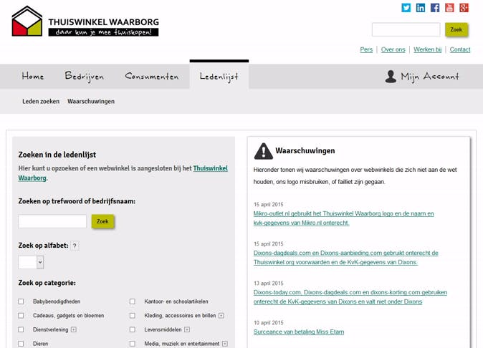Open the alphabet dropdown under Zoek op alfabet
Screen dimensions: 483x348
[x=31, y=263]
